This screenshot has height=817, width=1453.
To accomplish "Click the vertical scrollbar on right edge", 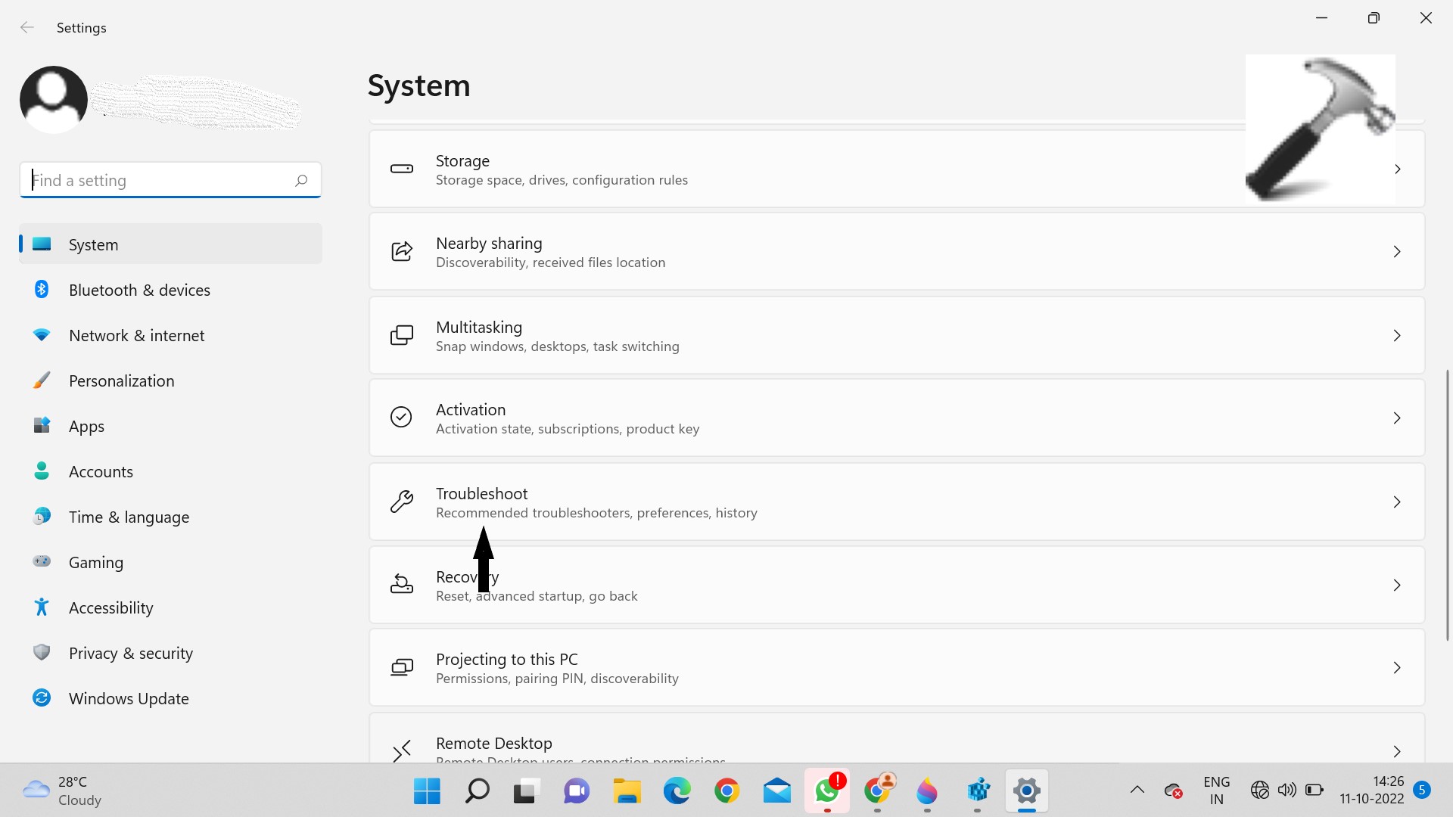I will pos(1447,505).
